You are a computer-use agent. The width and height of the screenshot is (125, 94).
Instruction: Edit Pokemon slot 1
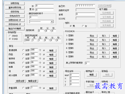(115, 36)
